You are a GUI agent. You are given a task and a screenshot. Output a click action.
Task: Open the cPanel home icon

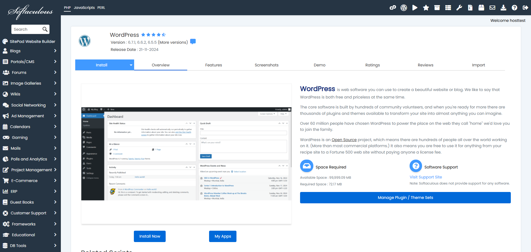click(393, 8)
